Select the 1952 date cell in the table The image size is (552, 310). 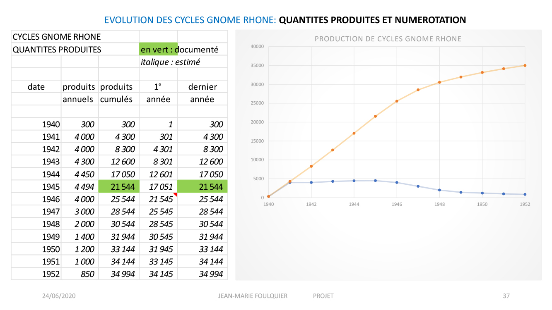[36, 274]
